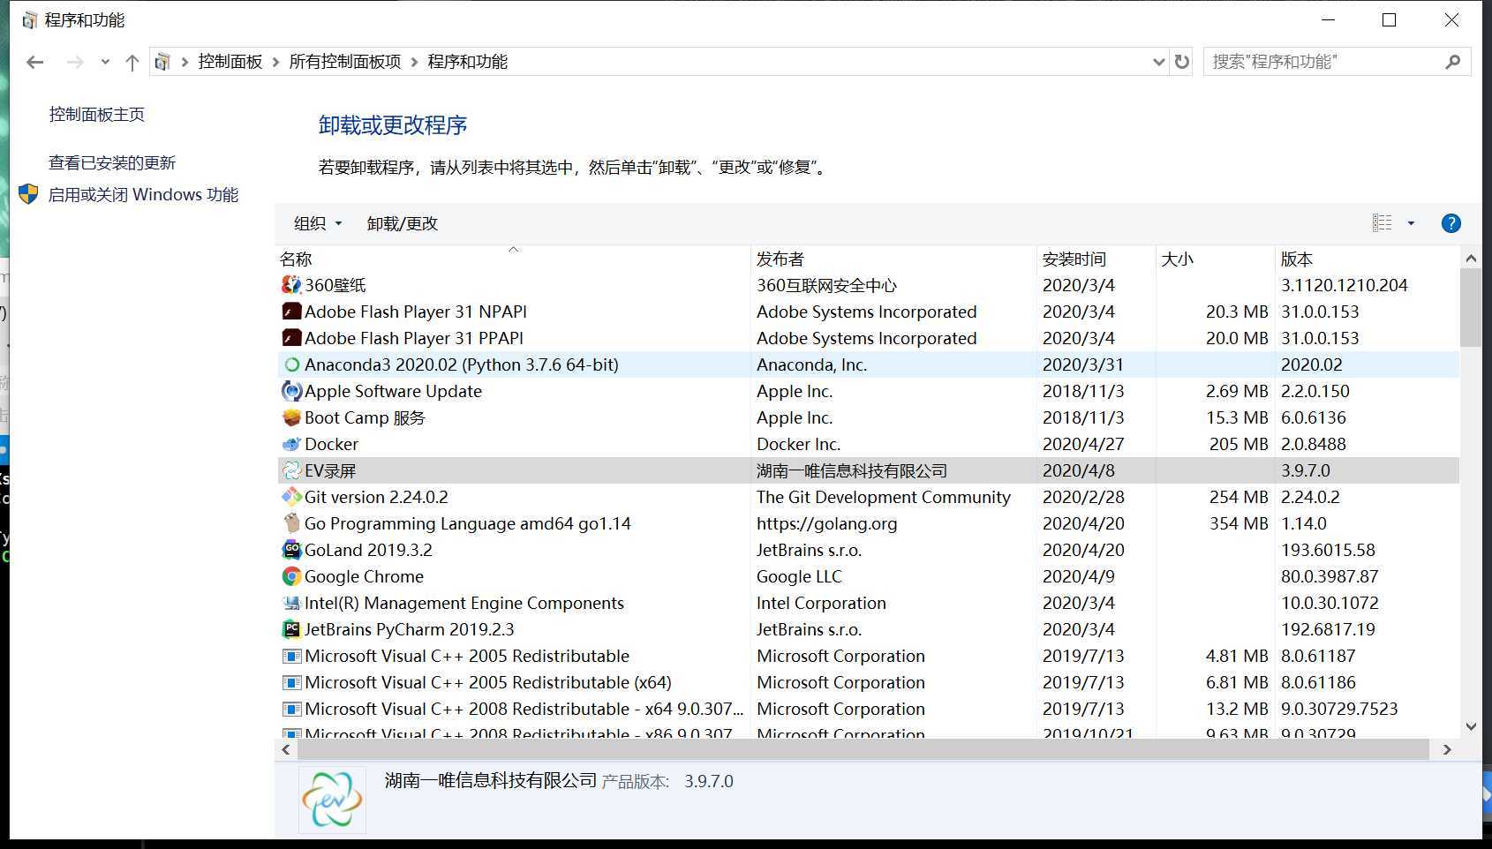Click 所有控制面板项 breadcrumb
Viewport: 1492px width, 849px height.
point(345,62)
